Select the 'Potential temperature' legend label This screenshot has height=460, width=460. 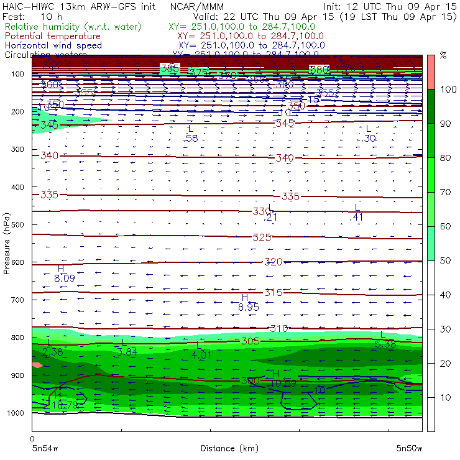tap(53, 36)
